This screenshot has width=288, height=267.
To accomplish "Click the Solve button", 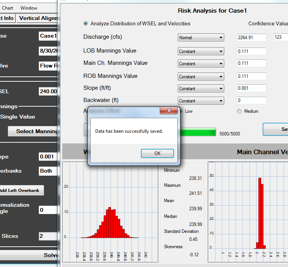I will coord(29,255).
